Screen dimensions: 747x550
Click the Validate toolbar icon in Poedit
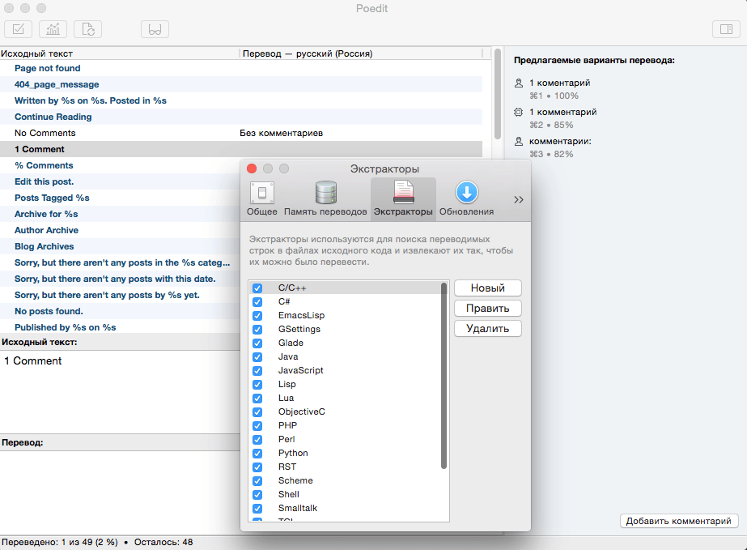coord(18,29)
